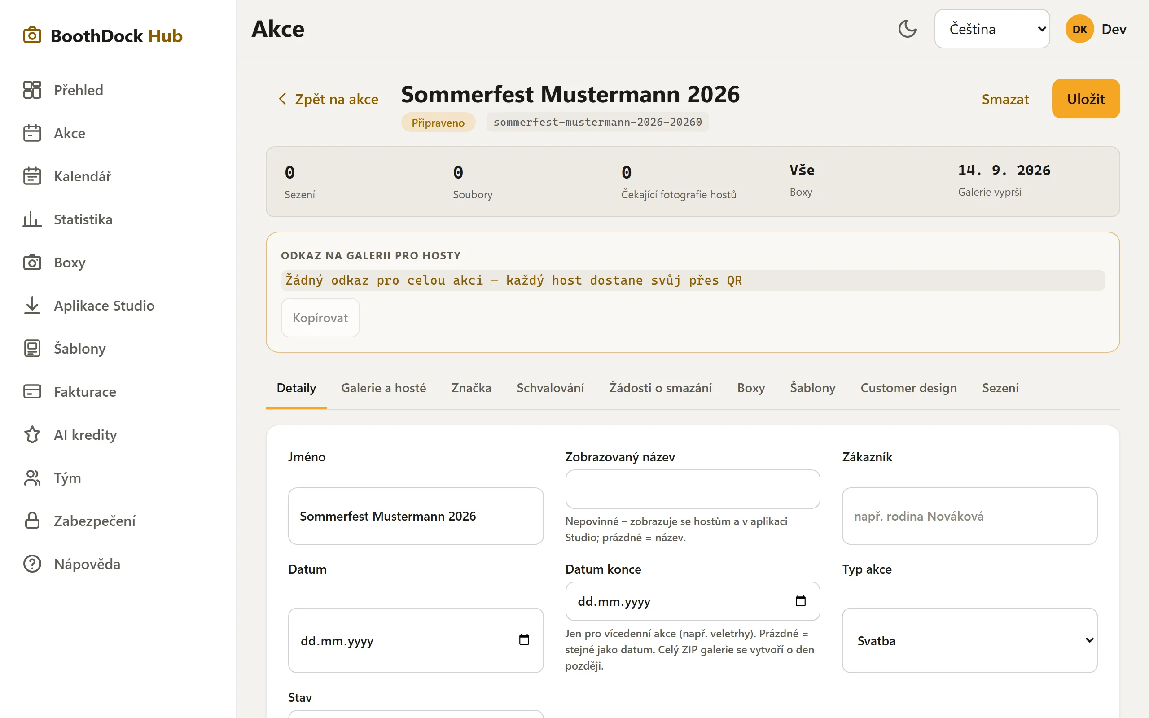Screen dimensions: 1149x718
Task: Open the Zabezpečení lock icon
Action: pos(32,521)
